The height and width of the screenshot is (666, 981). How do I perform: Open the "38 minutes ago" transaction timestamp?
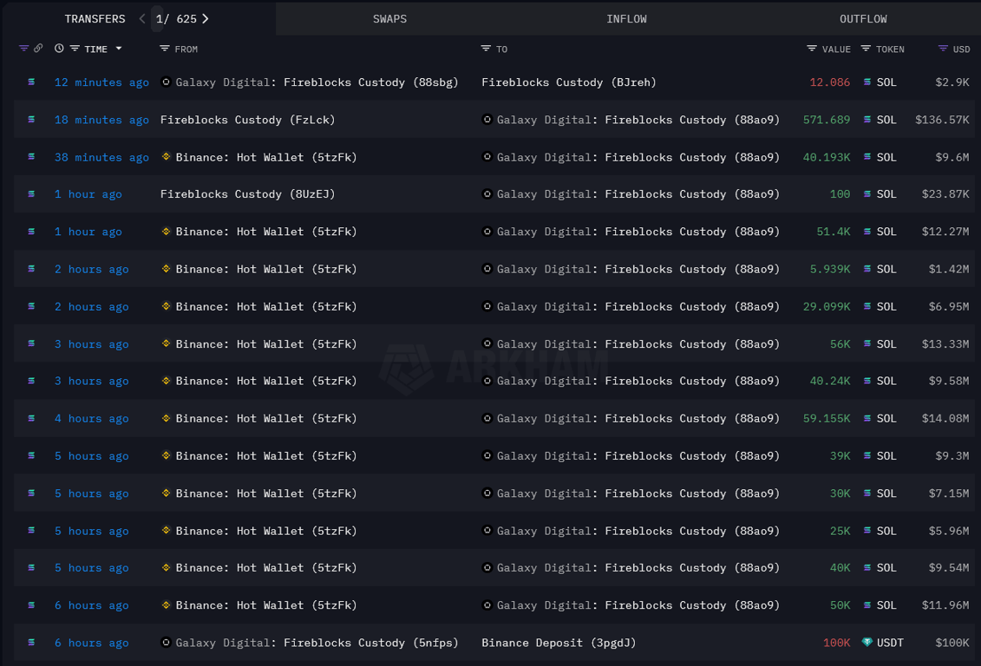(101, 157)
